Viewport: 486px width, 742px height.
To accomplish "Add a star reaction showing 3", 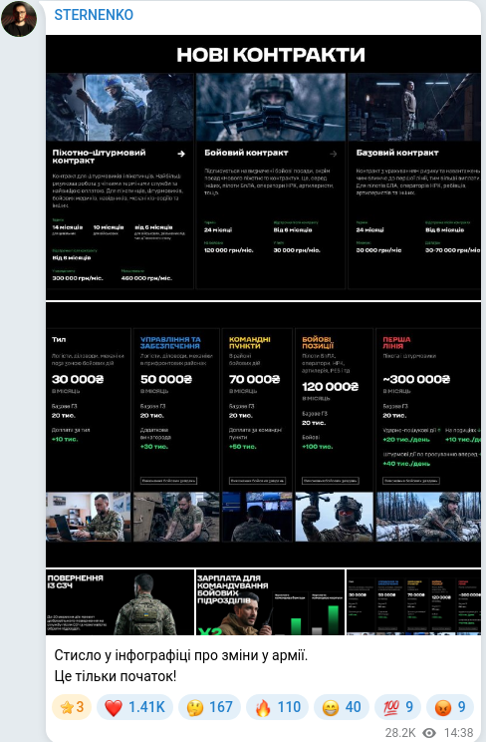I will (x=72, y=707).
